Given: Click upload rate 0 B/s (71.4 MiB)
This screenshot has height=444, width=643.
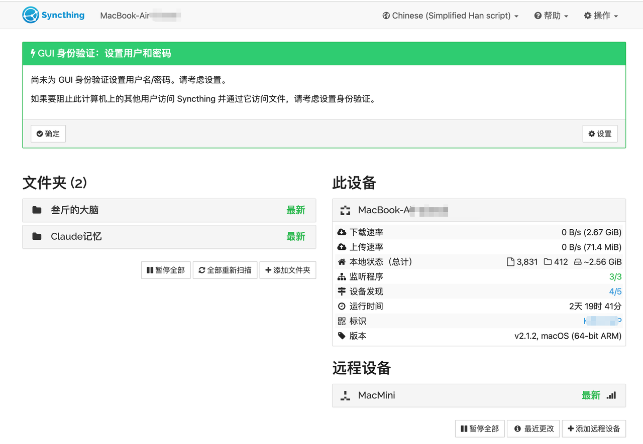Looking at the screenshot, I should point(591,247).
